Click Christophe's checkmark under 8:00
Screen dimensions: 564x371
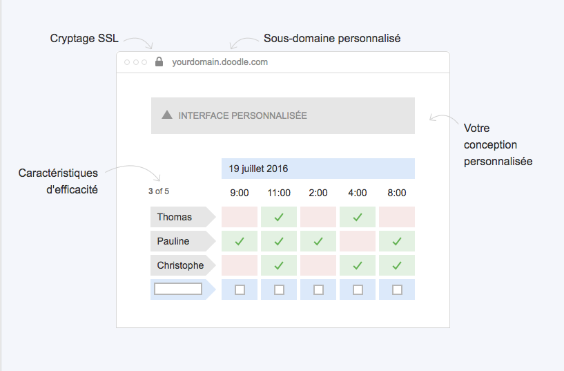[397, 265]
